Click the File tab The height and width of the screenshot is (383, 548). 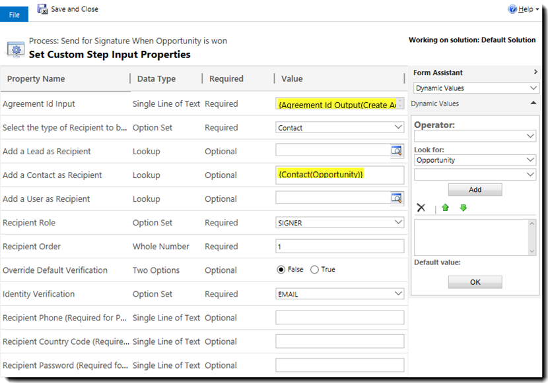point(14,13)
